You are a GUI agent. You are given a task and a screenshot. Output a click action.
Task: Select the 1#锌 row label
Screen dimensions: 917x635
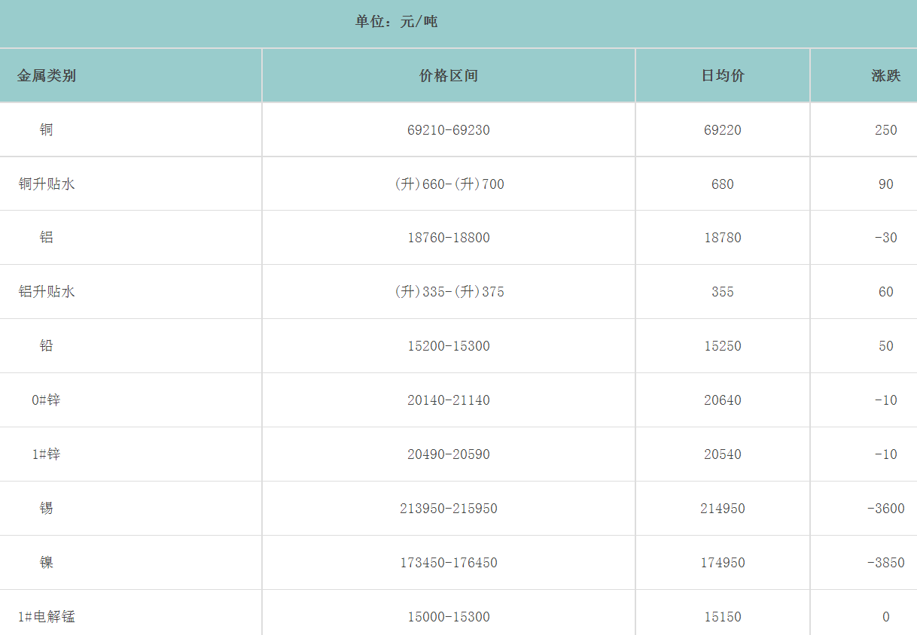coord(46,454)
